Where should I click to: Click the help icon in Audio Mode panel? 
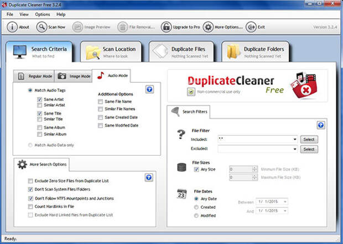point(149,89)
